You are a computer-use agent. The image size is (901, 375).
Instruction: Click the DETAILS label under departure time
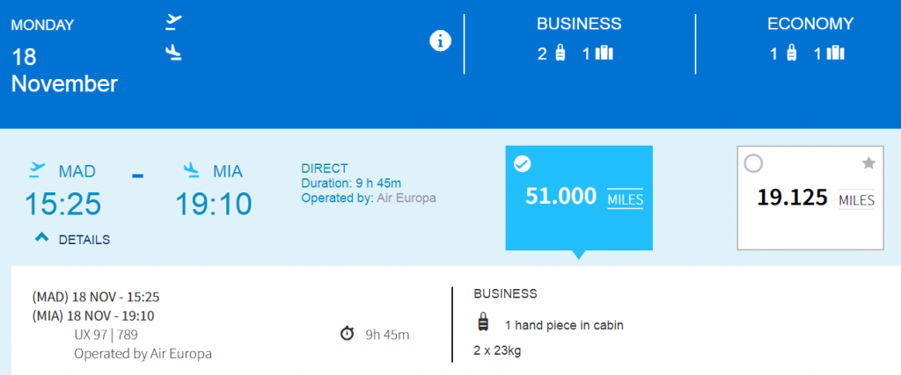(x=84, y=240)
